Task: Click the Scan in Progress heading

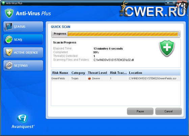Action: (65, 42)
